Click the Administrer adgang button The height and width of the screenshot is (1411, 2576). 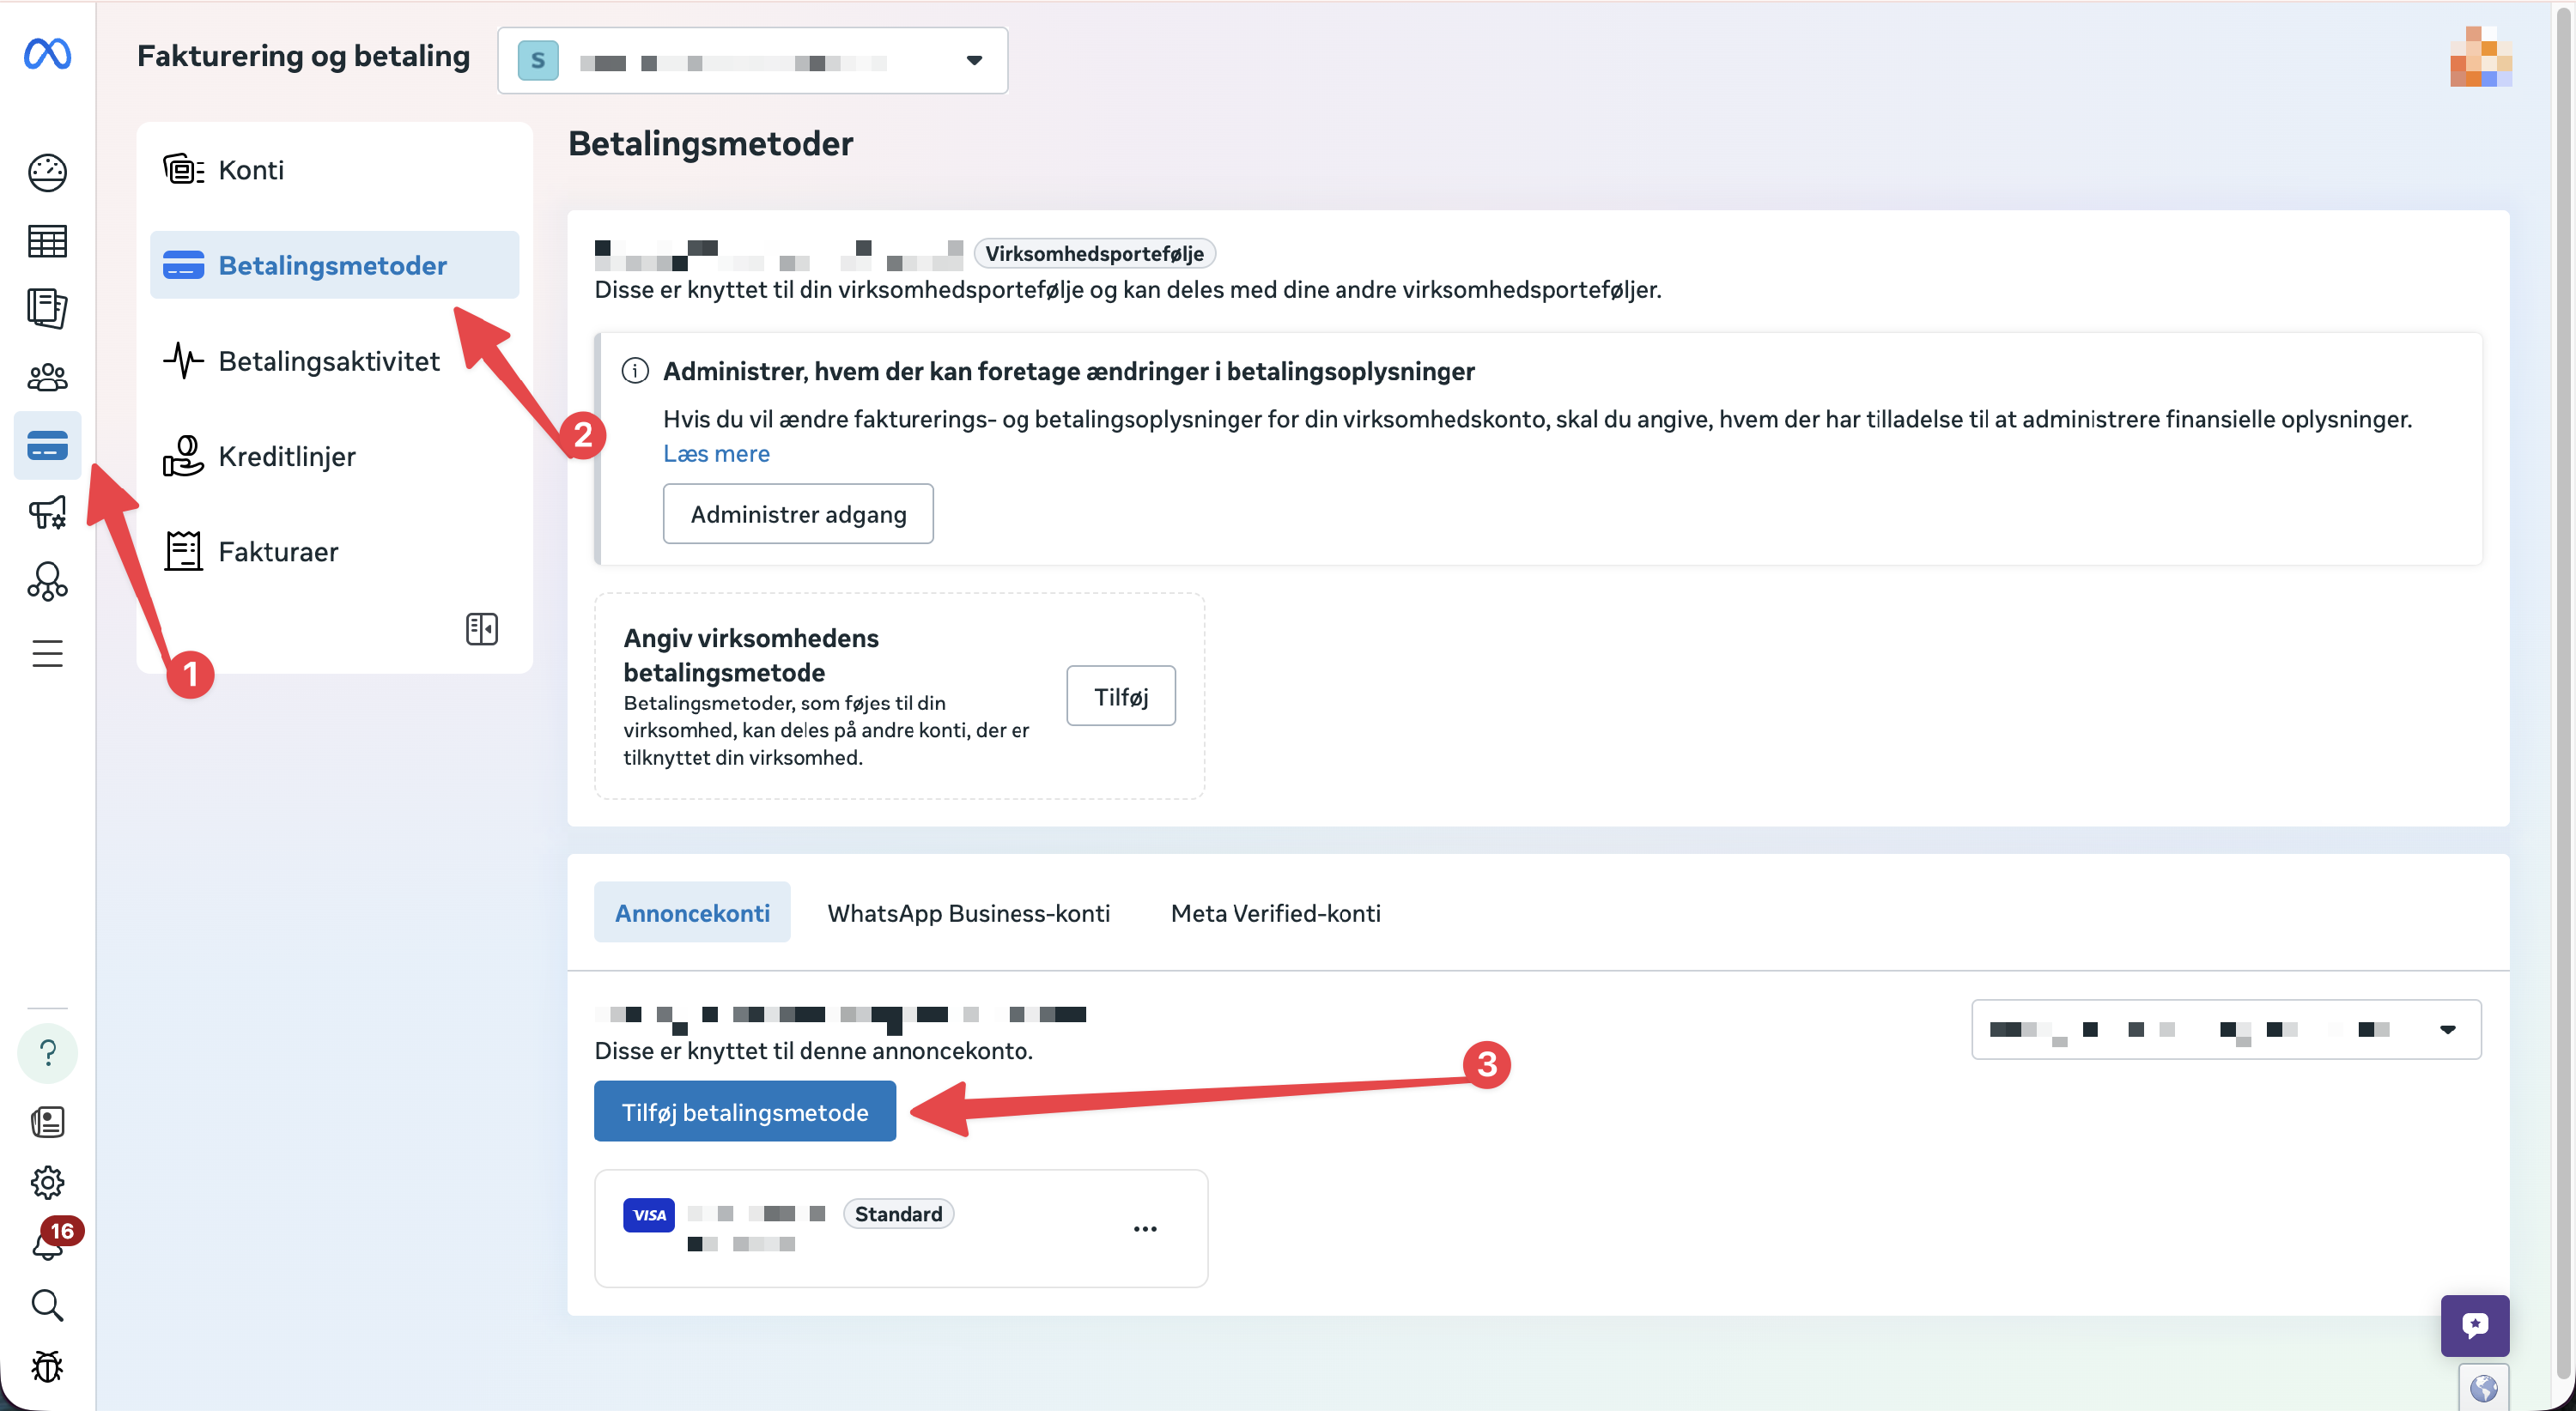click(x=797, y=513)
